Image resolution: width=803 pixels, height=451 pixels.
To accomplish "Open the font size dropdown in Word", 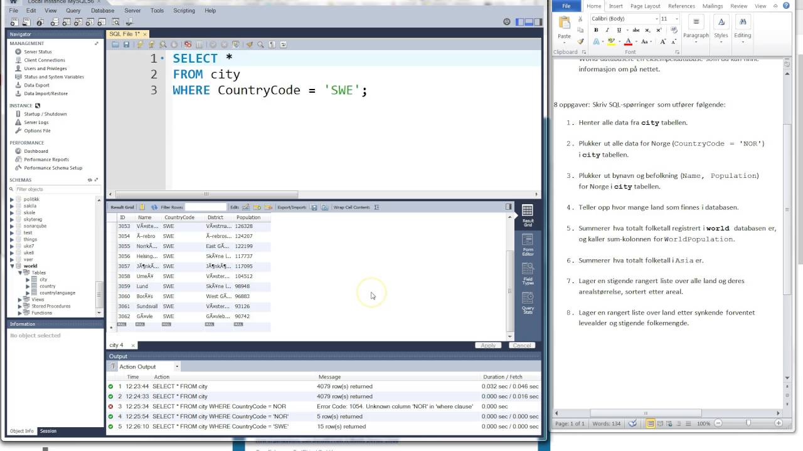I will pyautogui.click(x=677, y=19).
